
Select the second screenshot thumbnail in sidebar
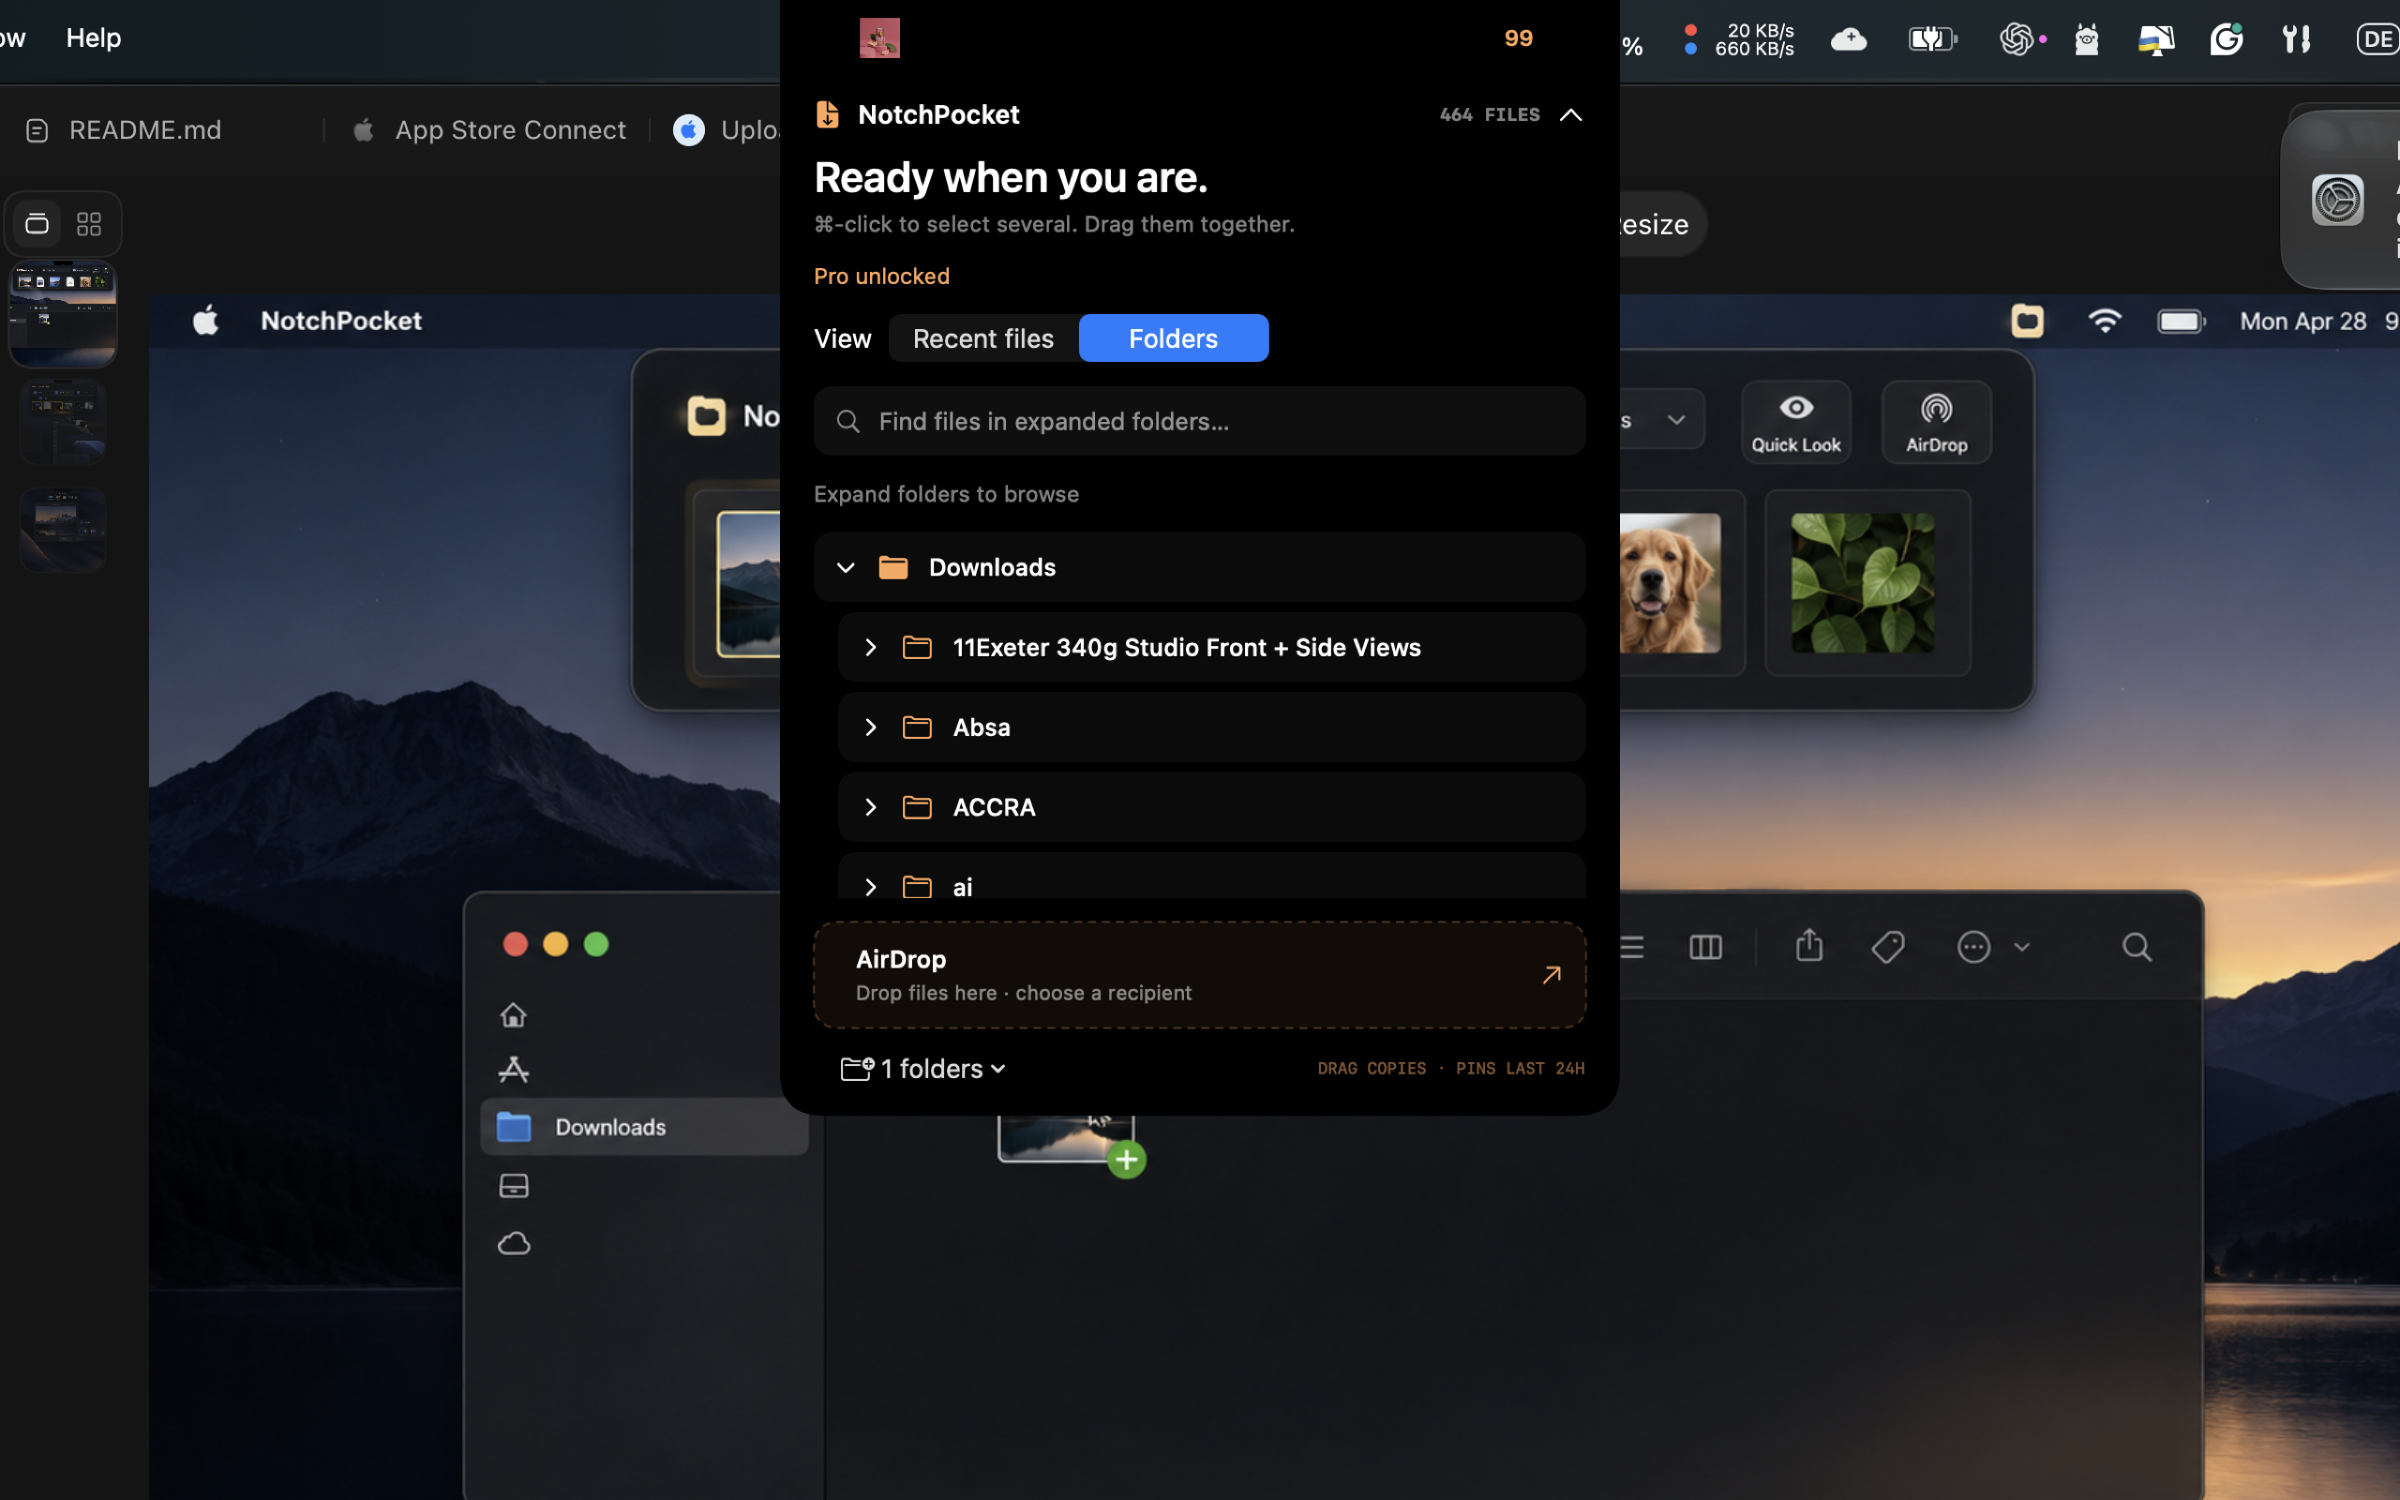[x=63, y=422]
